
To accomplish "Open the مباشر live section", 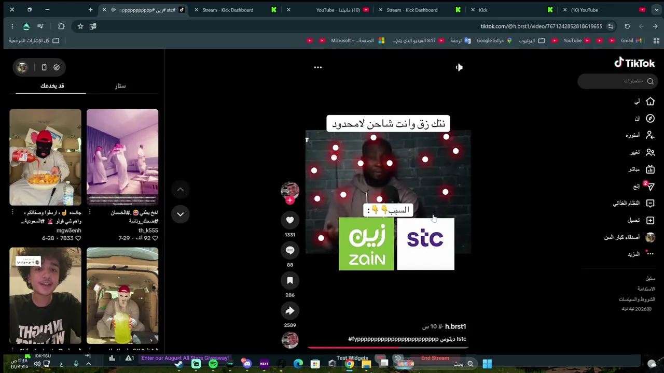I will (x=642, y=169).
